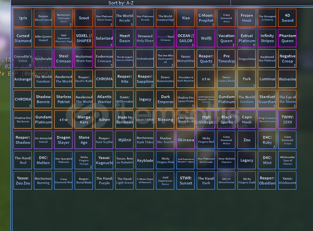Choose the OCEAN // SAILOR skin
This screenshot has width=313, height=231.
coord(186,38)
